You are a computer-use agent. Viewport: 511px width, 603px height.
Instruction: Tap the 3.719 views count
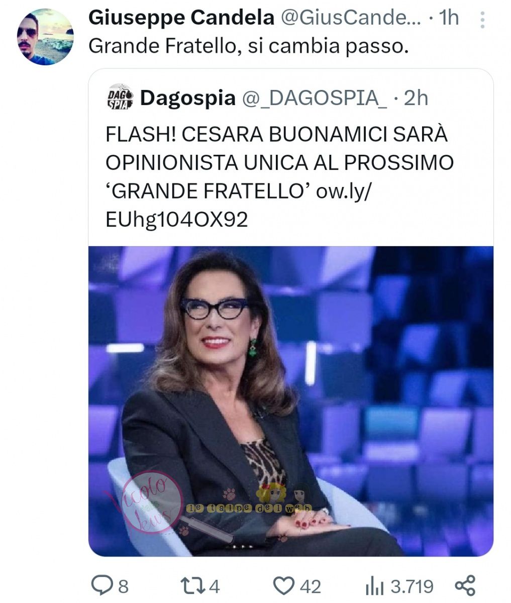tap(412, 586)
